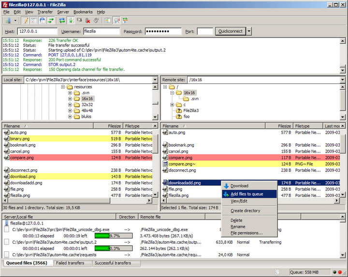Click the Refresh file lists icon
Image resolution: width=348 pixels, height=277 pixels.
(x=62, y=20)
